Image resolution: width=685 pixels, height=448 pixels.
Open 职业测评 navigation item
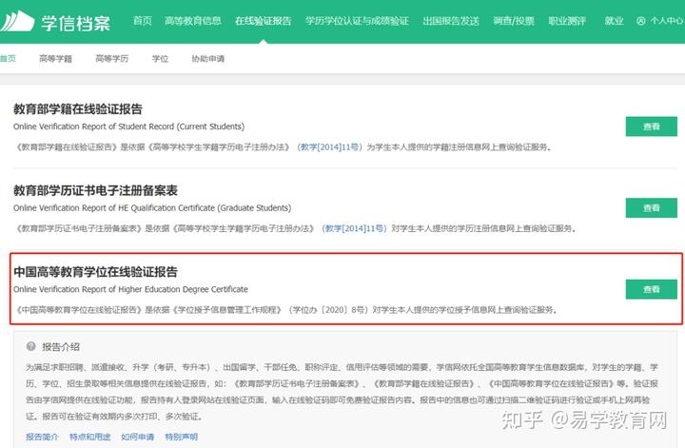[567, 21]
